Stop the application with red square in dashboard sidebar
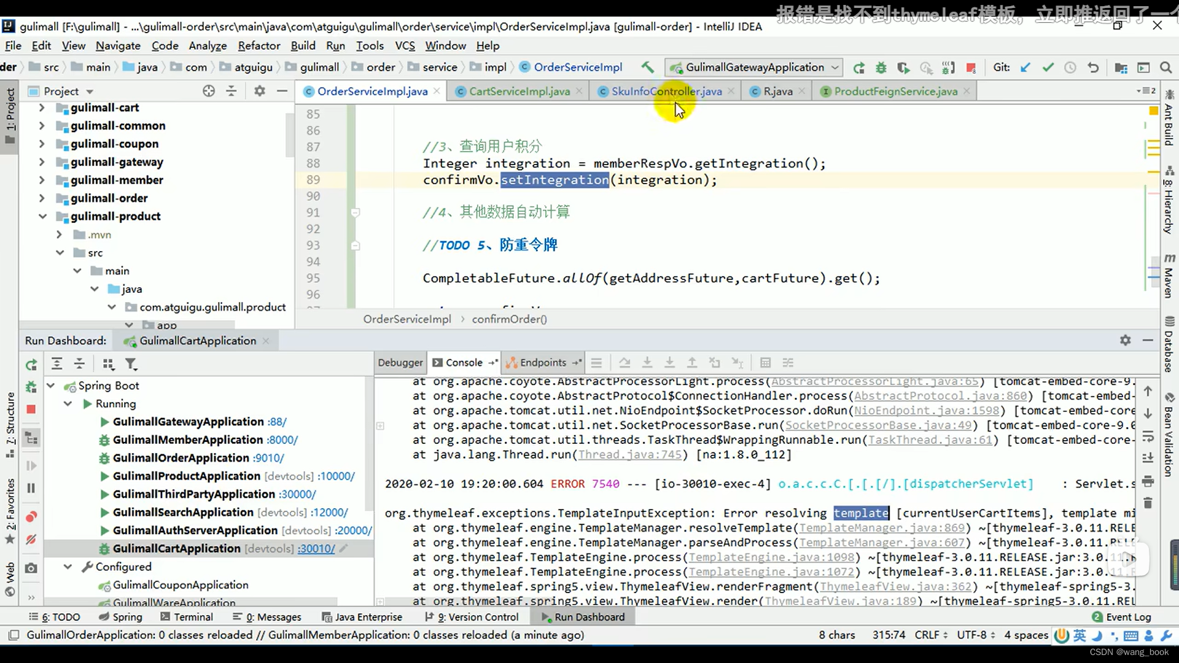The width and height of the screenshot is (1179, 663). 31,409
